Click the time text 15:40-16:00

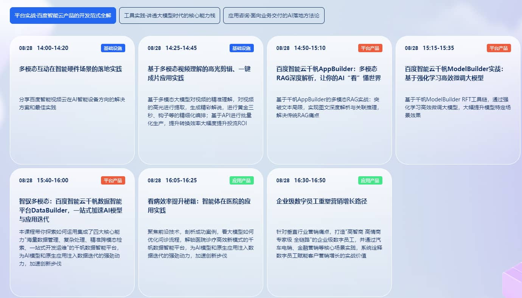point(53,180)
